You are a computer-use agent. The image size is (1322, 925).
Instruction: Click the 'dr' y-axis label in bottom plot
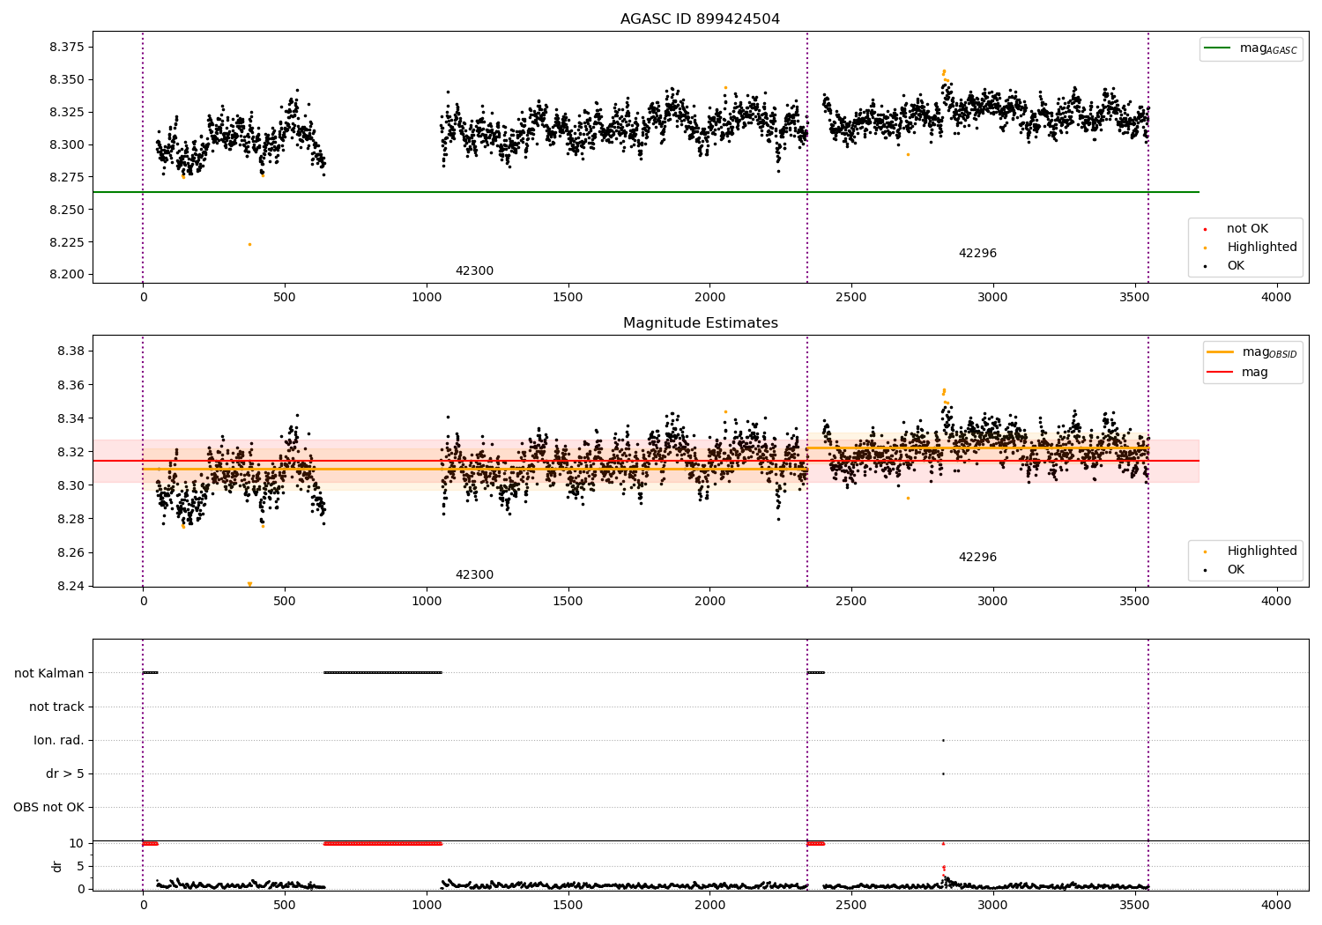coord(57,866)
